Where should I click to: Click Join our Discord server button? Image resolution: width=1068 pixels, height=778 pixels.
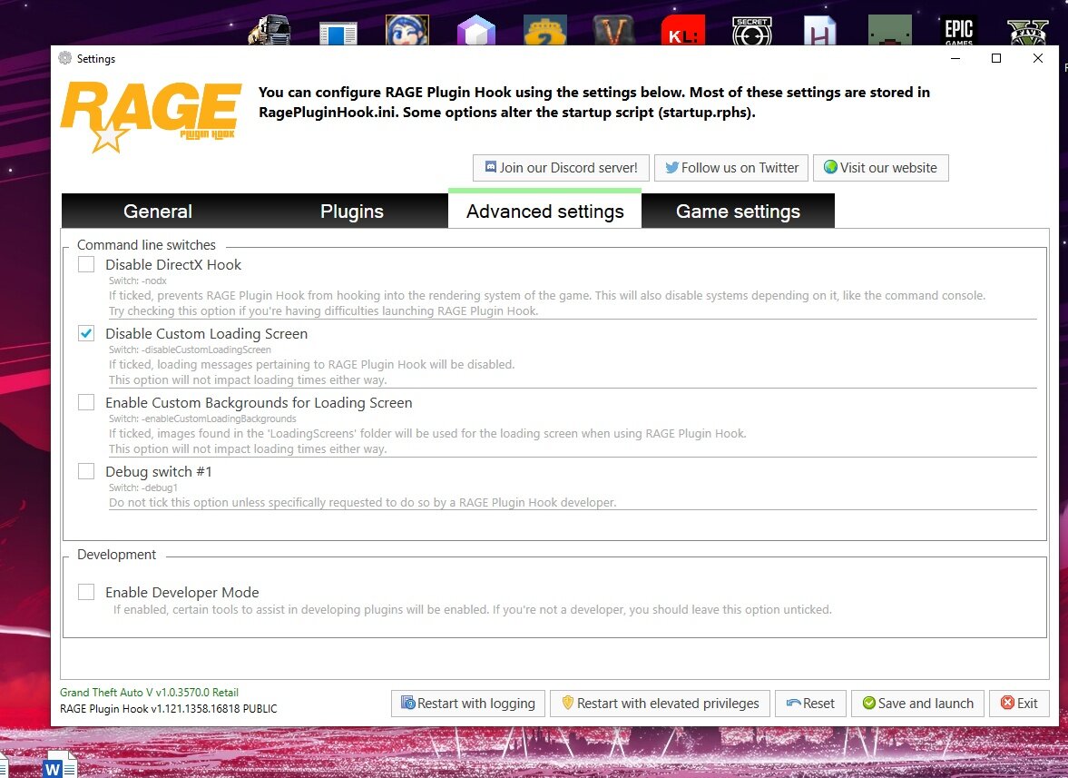pyautogui.click(x=562, y=168)
